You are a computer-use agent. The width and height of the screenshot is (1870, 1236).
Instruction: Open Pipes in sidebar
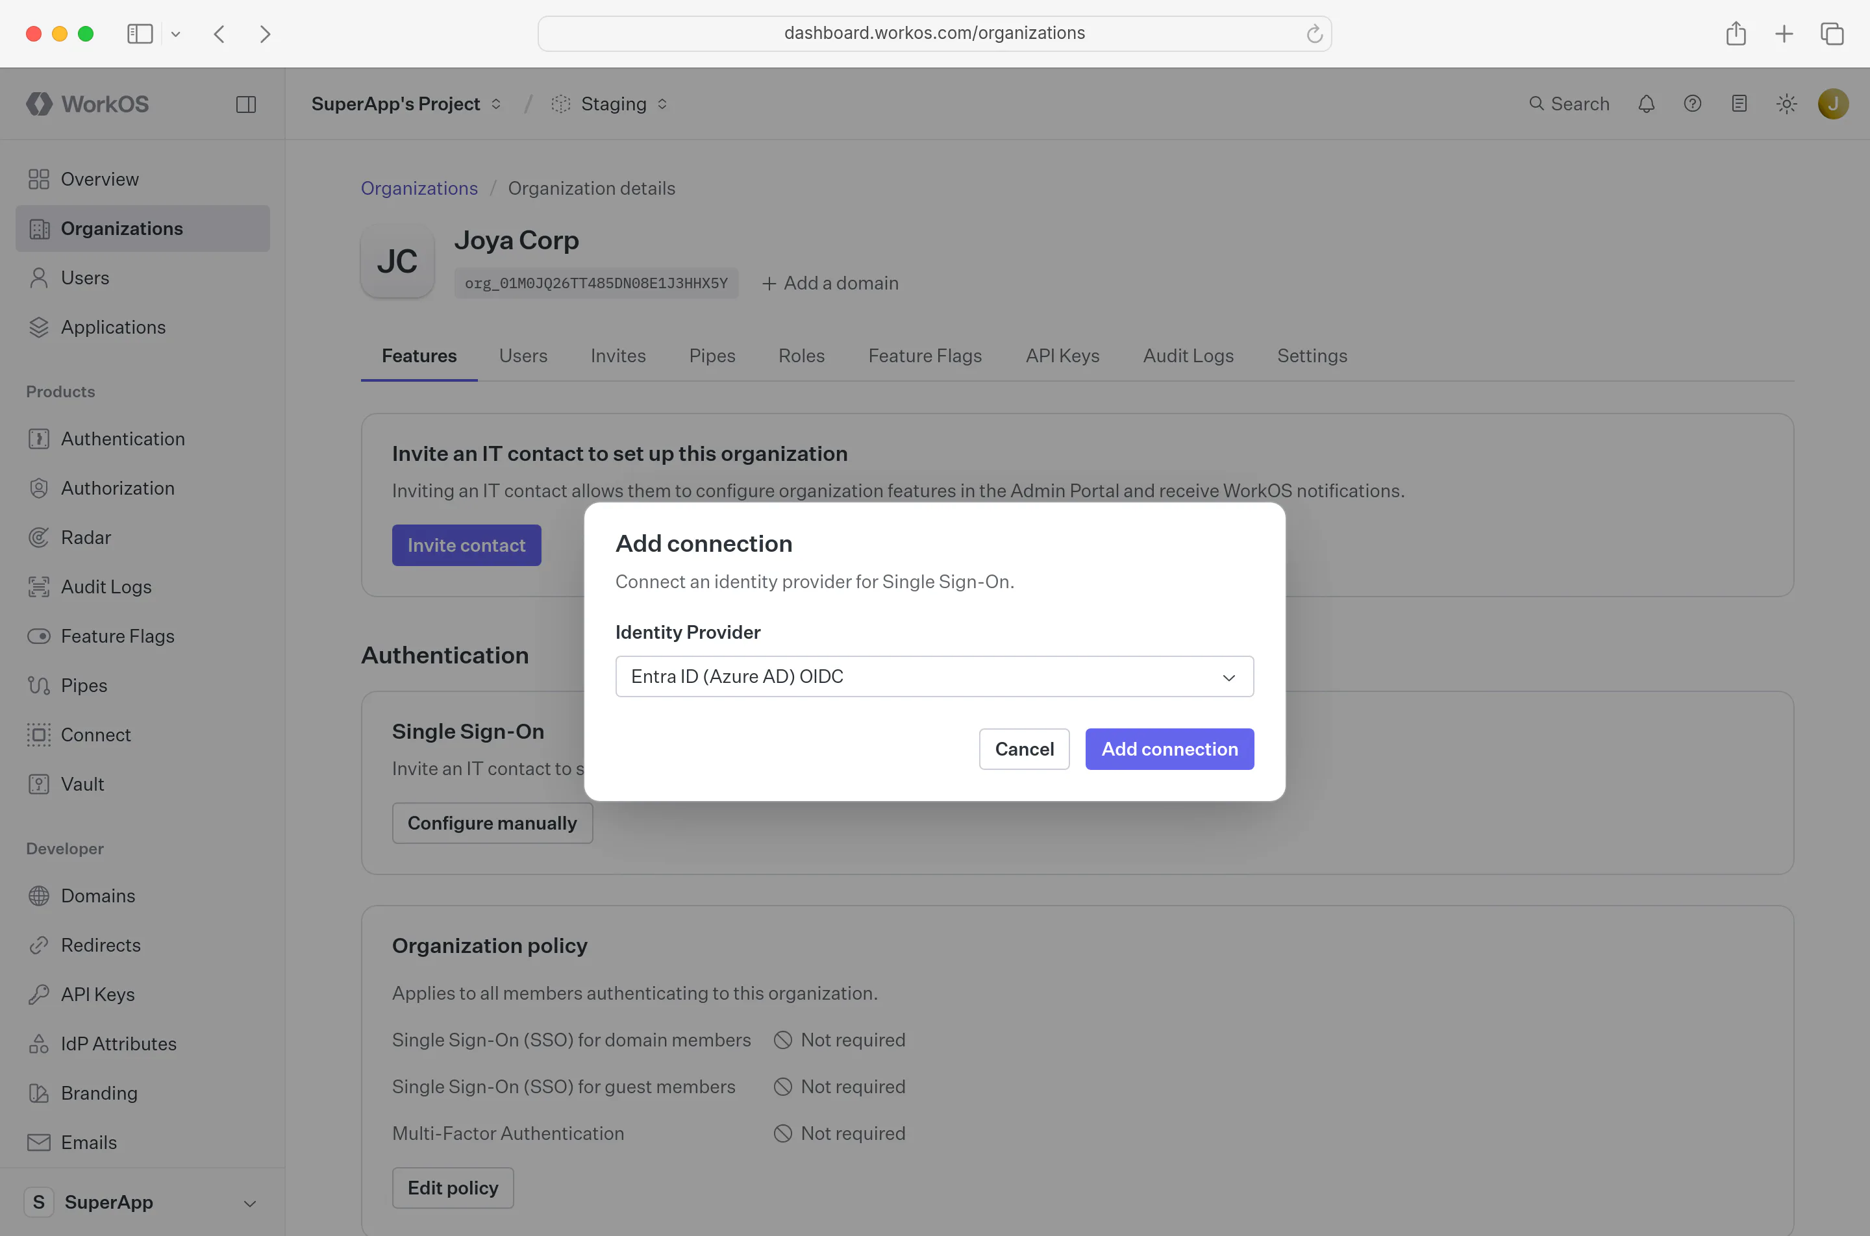click(x=143, y=685)
